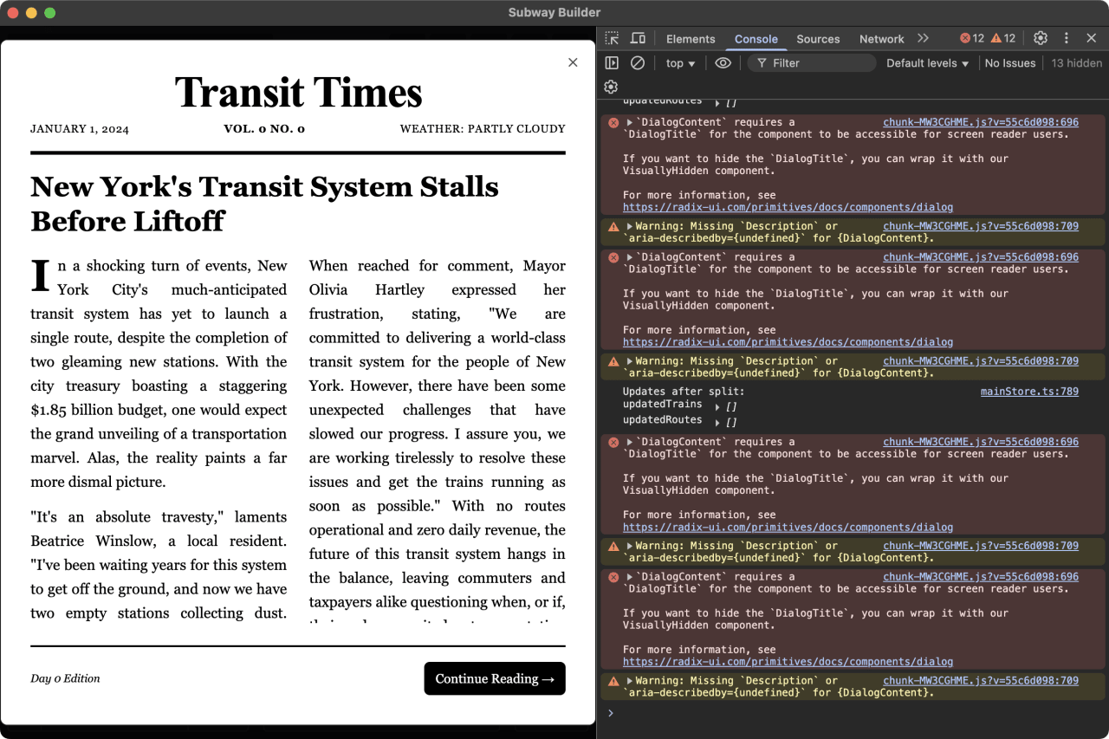Click the errors count badge showing 12
1109x739 pixels.
[x=970, y=38]
